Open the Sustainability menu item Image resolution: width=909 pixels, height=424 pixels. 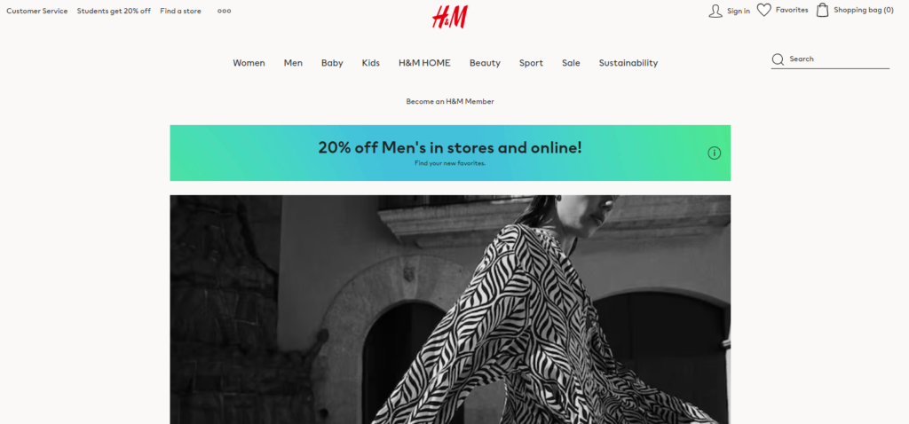coord(628,63)
